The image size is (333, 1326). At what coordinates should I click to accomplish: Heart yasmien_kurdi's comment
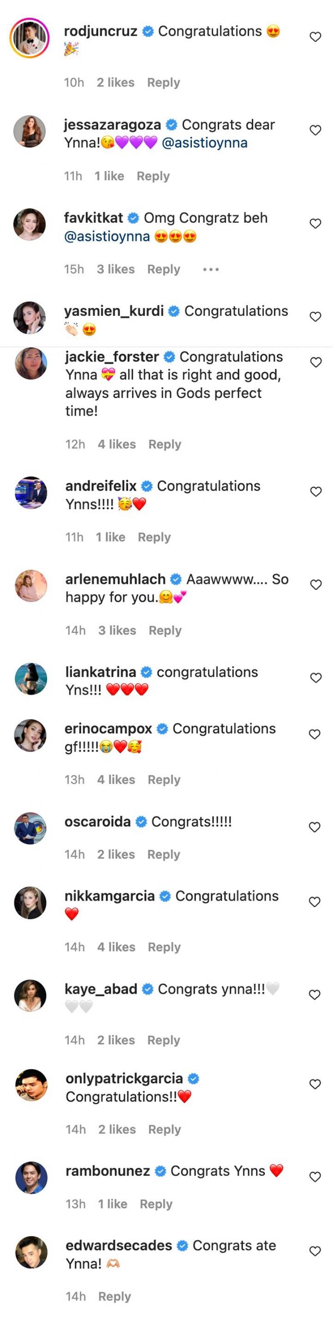[x=315, y=317]
